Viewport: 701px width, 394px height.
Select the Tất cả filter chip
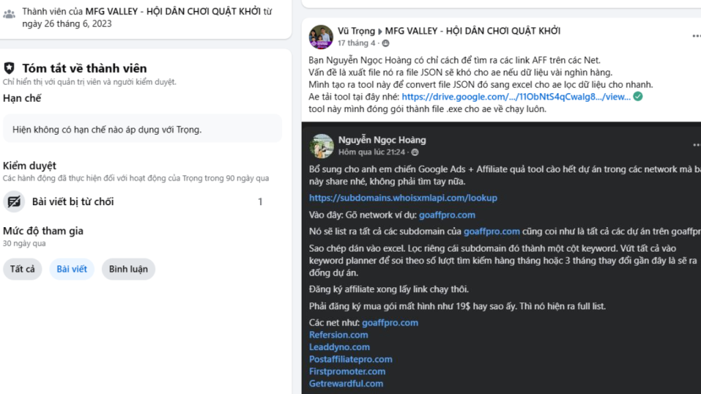click(x=23, y=269)
